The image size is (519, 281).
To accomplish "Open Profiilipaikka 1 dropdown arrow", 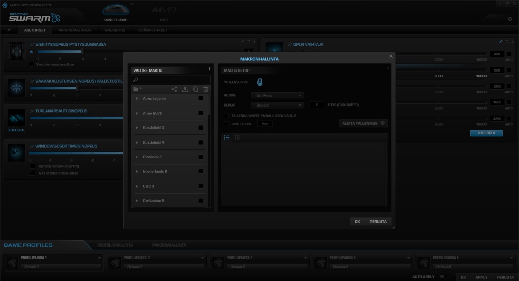I will click(99, 258).
